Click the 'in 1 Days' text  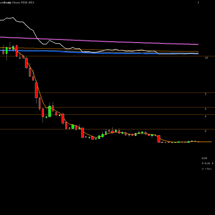tap(207, 169)
